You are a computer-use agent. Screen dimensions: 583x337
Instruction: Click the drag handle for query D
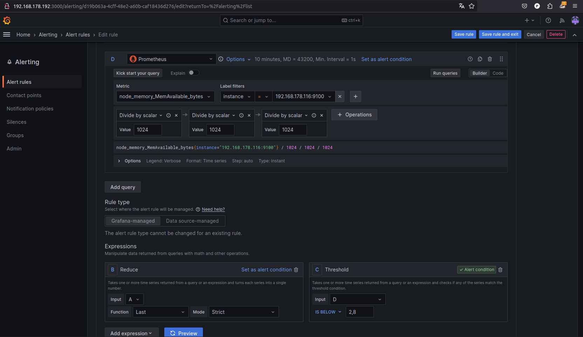pyautogui.click(x=501, y=59)
